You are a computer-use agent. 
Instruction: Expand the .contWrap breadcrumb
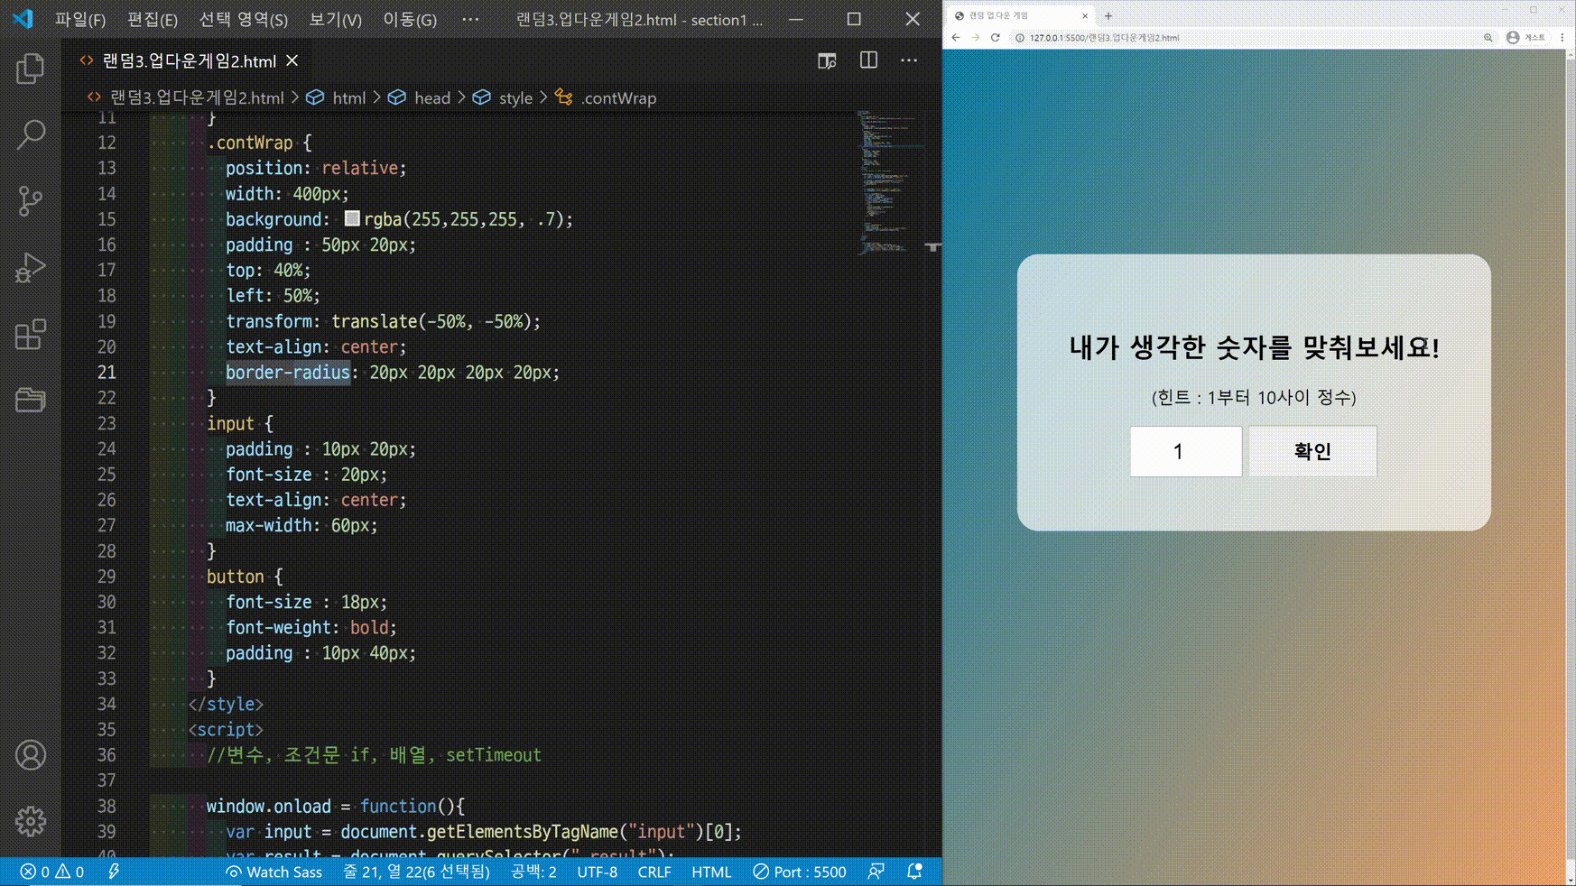tap(619, 97)
